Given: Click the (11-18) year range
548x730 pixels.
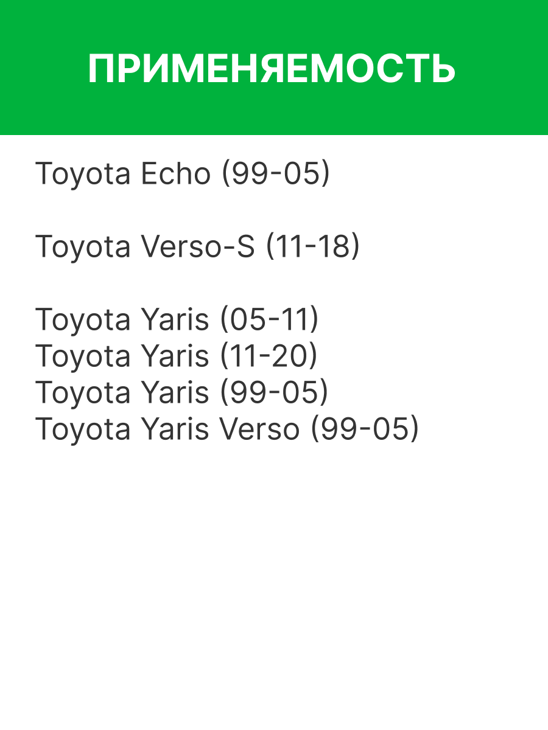Looking at the screenshot, I should [x=313, y=247].
